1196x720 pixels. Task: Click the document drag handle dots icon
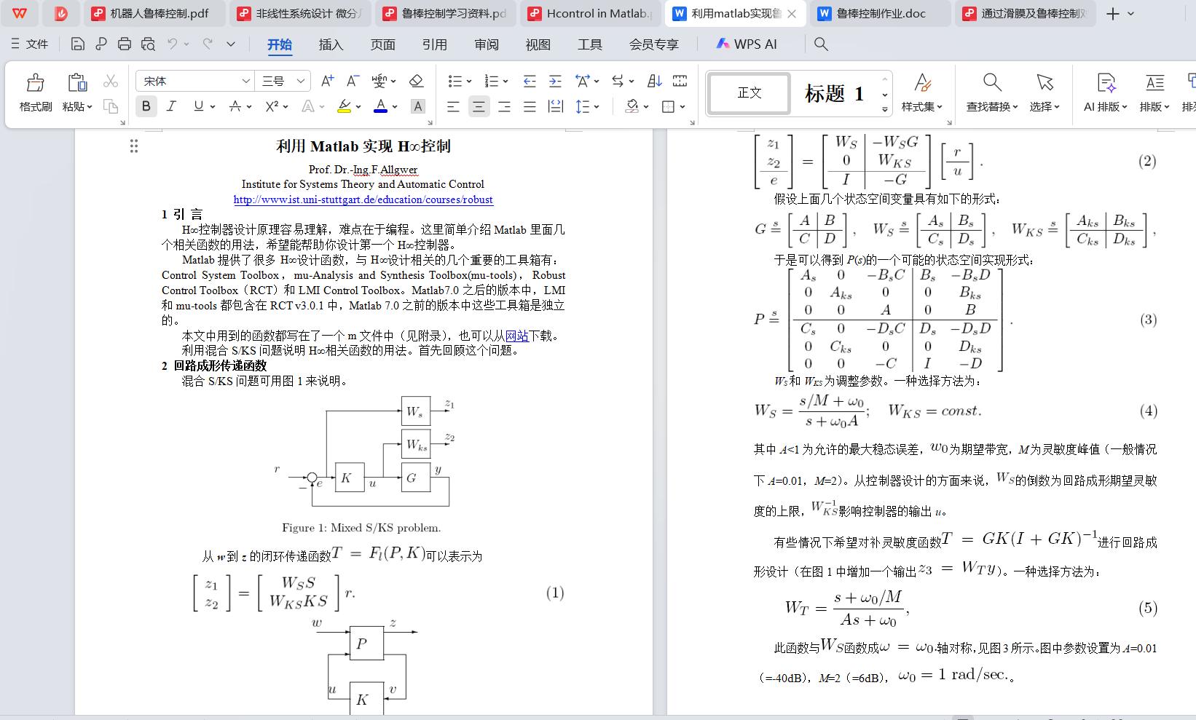coord(134,146)
